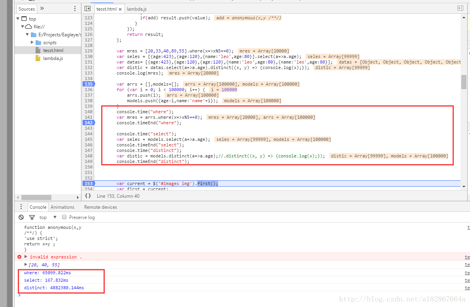Screen dimensions: 470x307
Task: Click the pretty print {} button
Action: (88, 196)
